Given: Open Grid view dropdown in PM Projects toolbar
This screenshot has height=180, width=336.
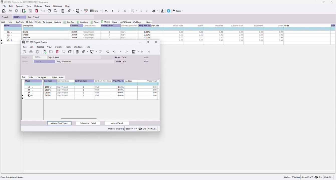Looking at the screenshot, I should (96, 11).
